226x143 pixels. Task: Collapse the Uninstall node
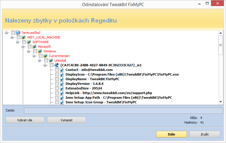pos(39,60)
